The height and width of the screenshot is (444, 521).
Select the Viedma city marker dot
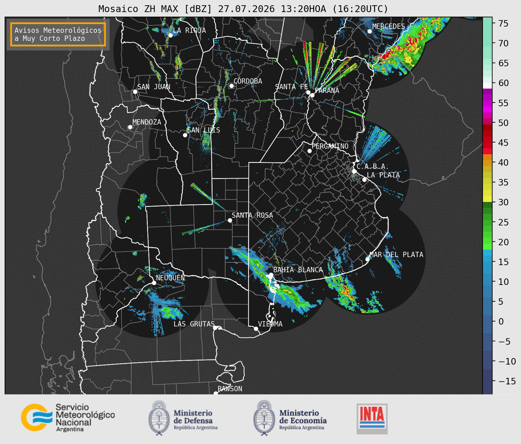click(x=256, y=329)
